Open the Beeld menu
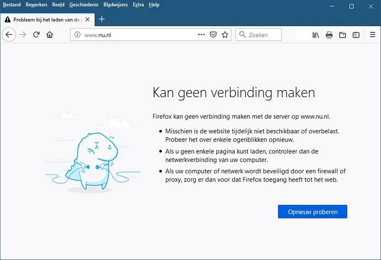381x260 pixels. (58, 5)
